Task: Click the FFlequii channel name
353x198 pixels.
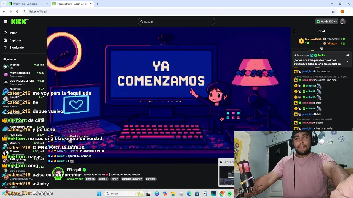Action: [x=74, y=170]
